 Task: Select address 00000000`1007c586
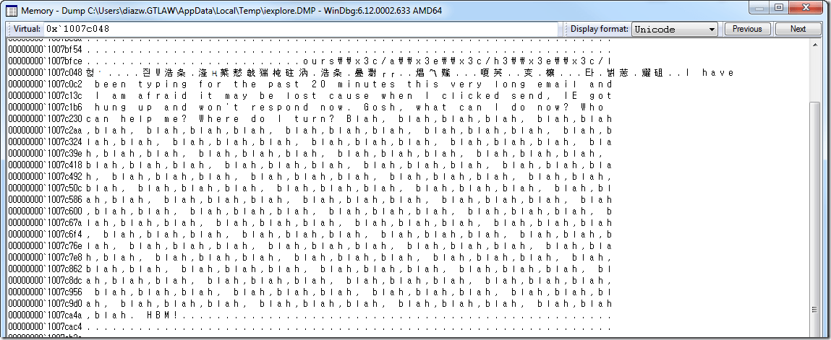click(45, 200)
